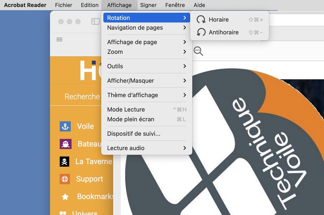Expand the Lecture audio submenu arrow
This screenshot has height=215, width=324.
(185, 148)
